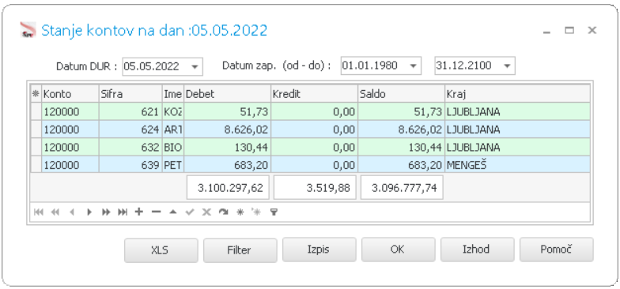The width and height of the screenshot is (620, 289).
Task: Post changes with the checkmark icon
Action: point(190,212)
